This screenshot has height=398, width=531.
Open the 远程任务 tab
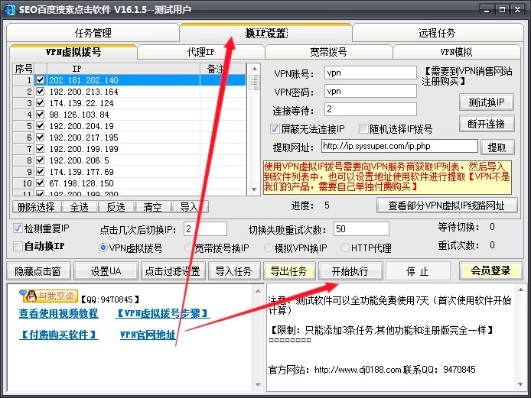tap(436, 33)
